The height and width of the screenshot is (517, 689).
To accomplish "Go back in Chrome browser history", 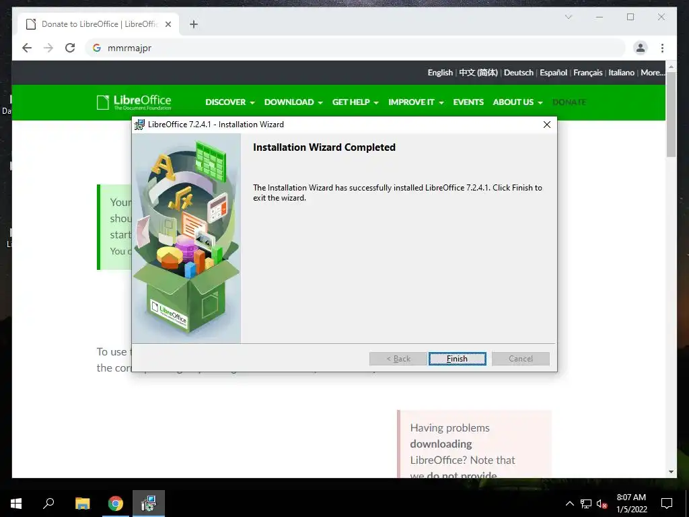I will pos(27,48).
